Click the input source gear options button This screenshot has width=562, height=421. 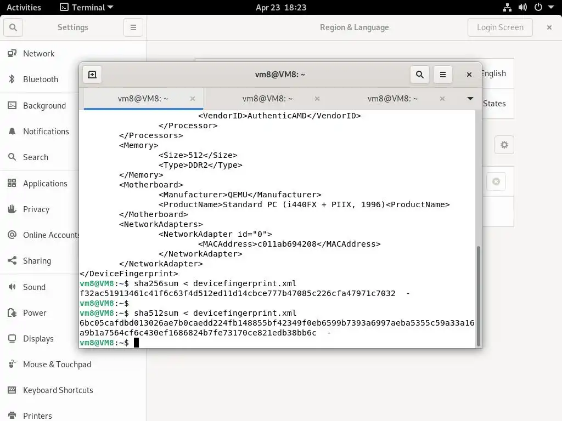click(504, 145)
